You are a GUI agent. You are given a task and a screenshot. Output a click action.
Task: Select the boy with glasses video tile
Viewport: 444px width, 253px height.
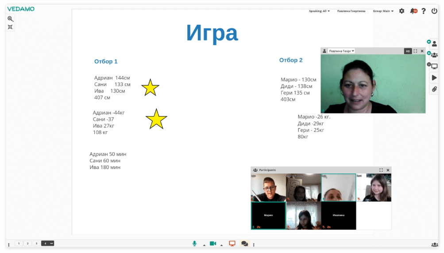[268, 188]
